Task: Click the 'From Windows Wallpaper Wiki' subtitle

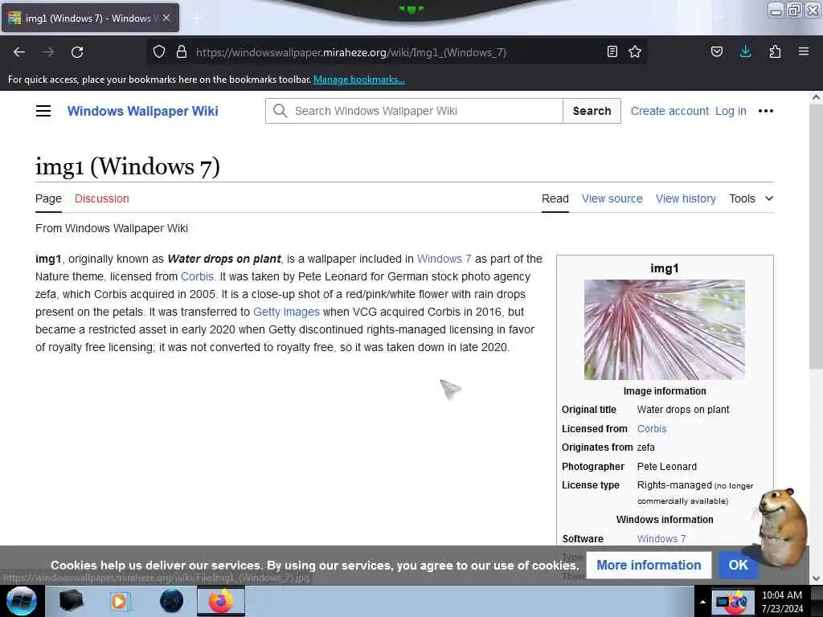Action: tap(111, 228)
